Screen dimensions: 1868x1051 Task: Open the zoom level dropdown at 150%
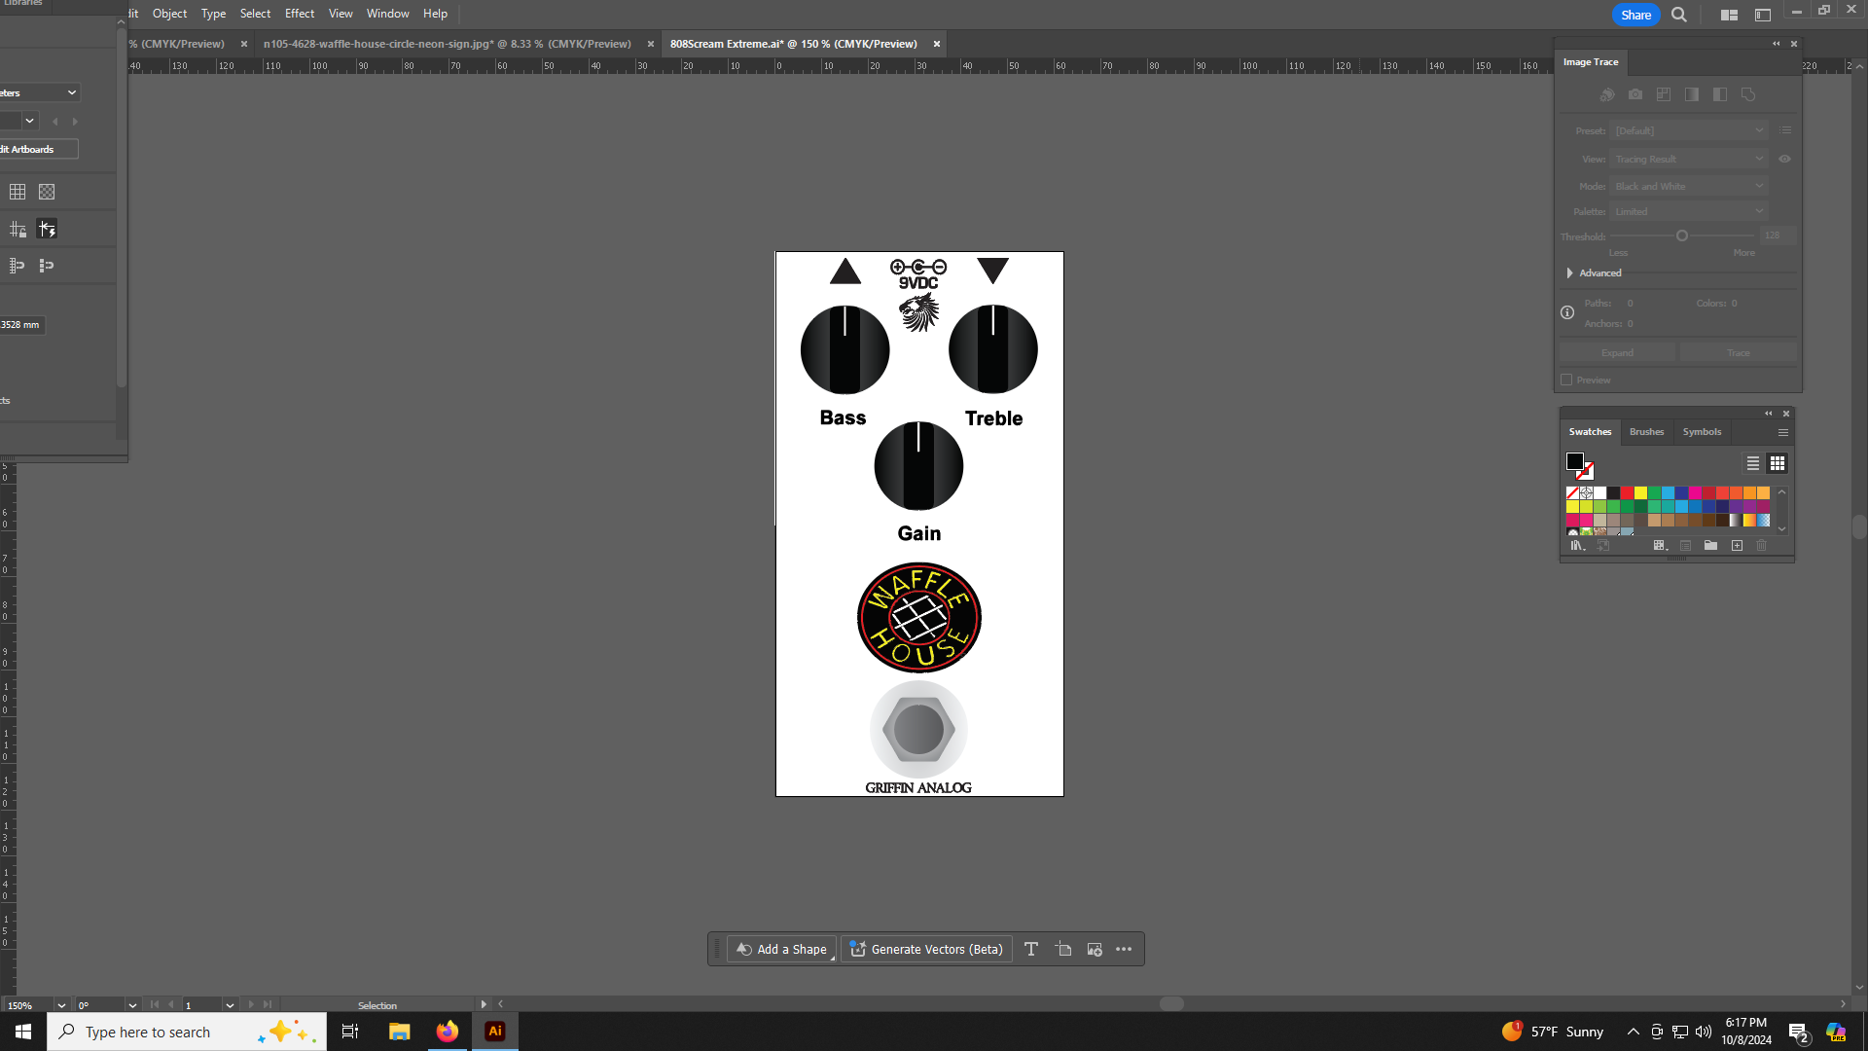pos(61,1005)
